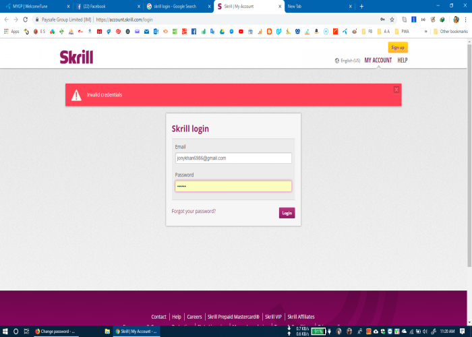Viewport: 472px width, 337px height.
Task: Open the HELP menu item
Action: (402, 60)
